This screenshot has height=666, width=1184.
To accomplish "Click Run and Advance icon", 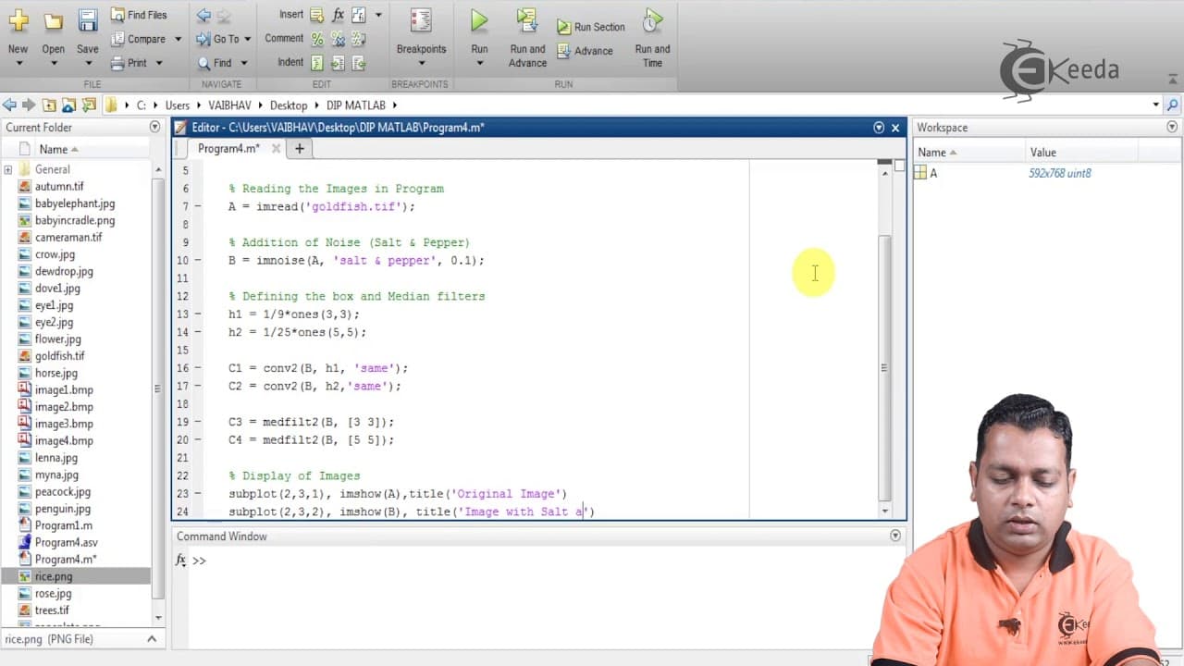I will [x=527, y=20].
